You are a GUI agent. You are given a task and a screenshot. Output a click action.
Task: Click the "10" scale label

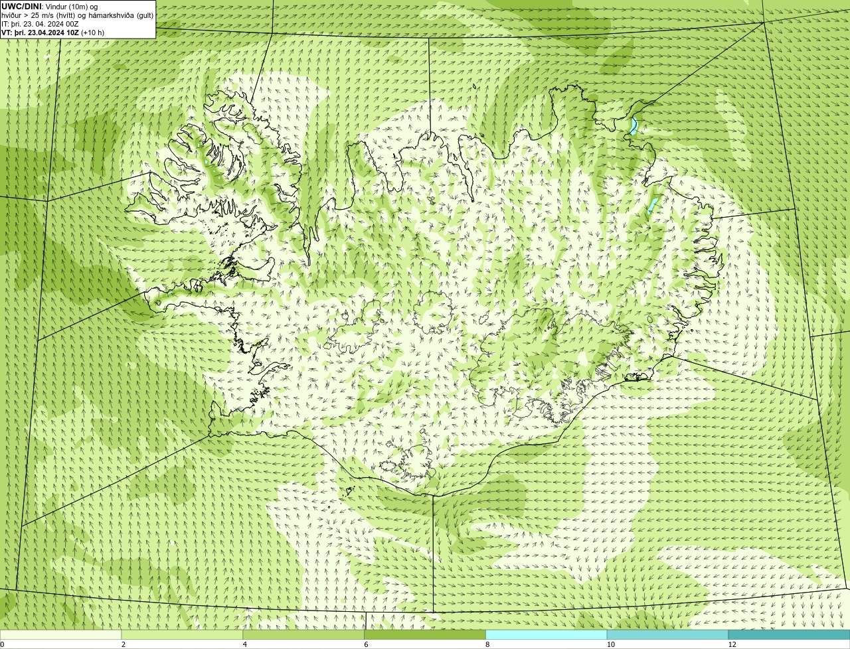coord(610,644)
